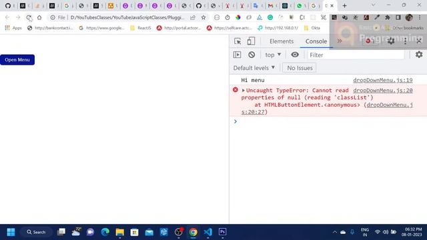This screenshot has width=427, height=240.
Task: Open the browser home icon
Action: [39, 17]
